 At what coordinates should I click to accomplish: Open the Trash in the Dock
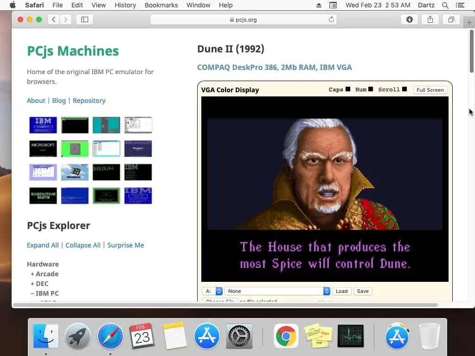click(429, 336)
